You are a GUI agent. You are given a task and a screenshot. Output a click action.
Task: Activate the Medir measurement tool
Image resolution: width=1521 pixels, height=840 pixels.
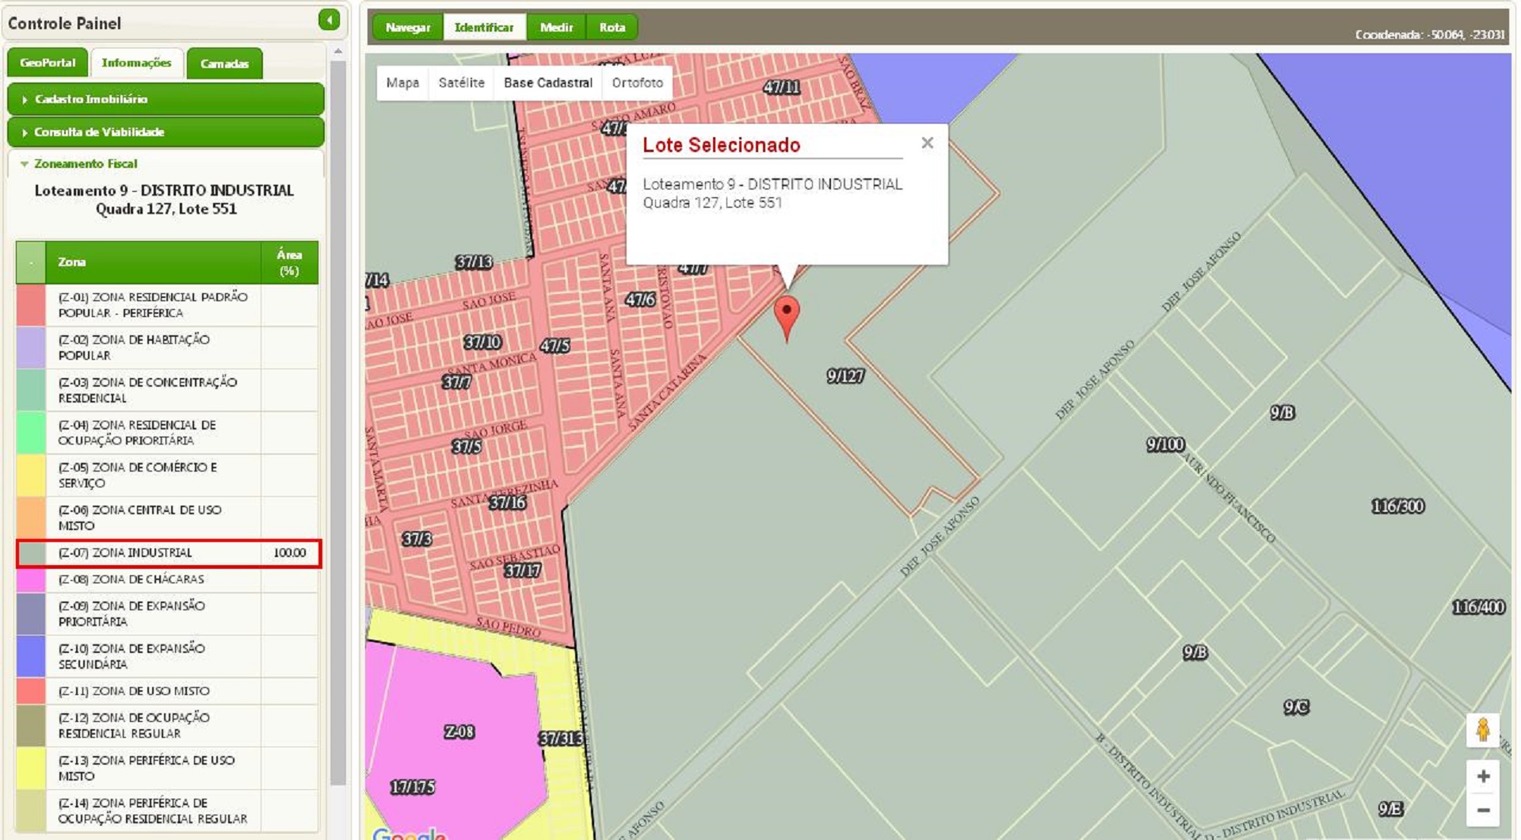pyautogui.click(x=556, y=27)
